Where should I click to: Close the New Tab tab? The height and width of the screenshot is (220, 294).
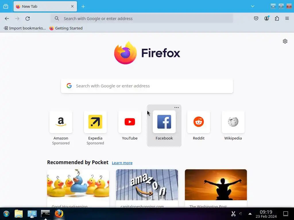[72, 6]
